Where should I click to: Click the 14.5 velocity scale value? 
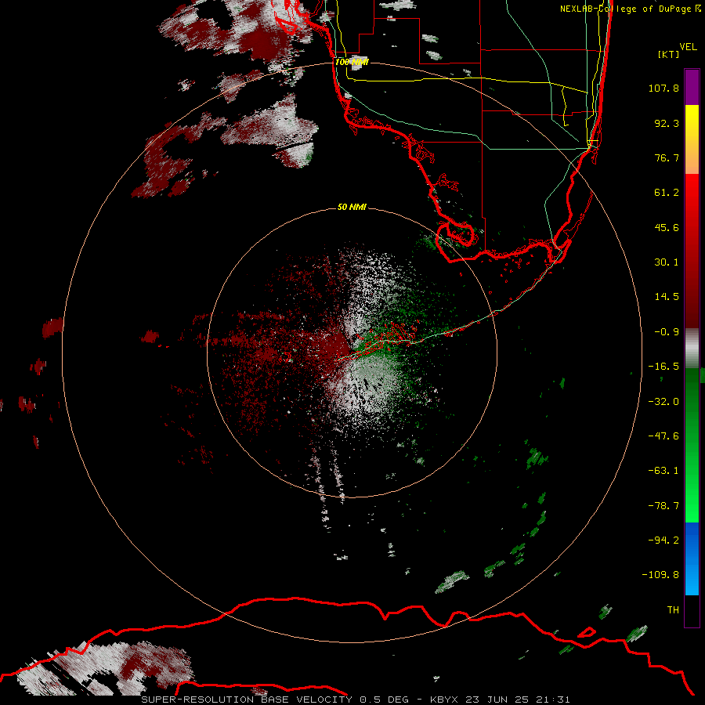667,297
